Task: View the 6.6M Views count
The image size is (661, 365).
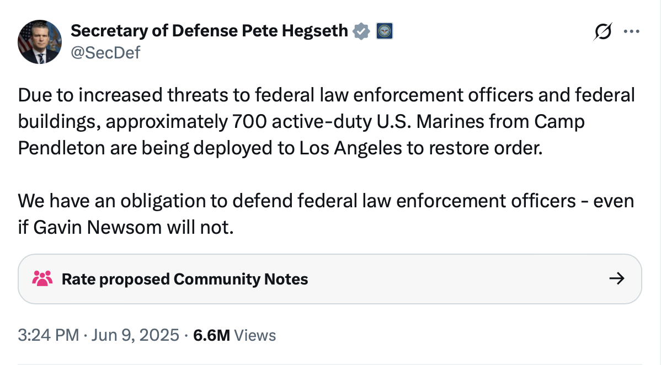Action: click(x=212, y=335)
